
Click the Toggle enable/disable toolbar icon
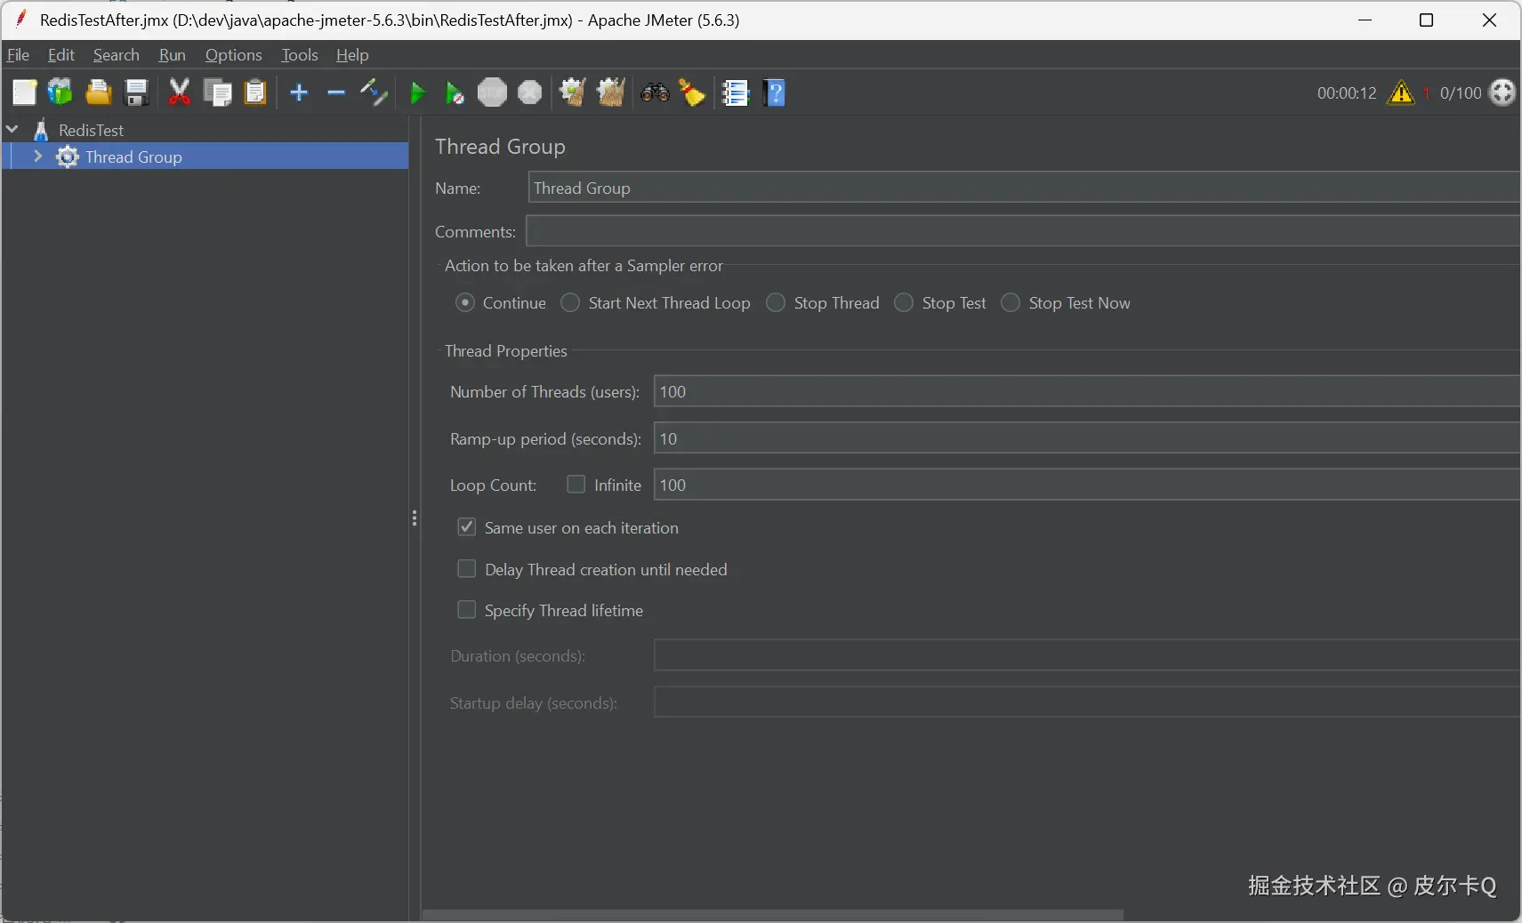click(x=374, y=92)
